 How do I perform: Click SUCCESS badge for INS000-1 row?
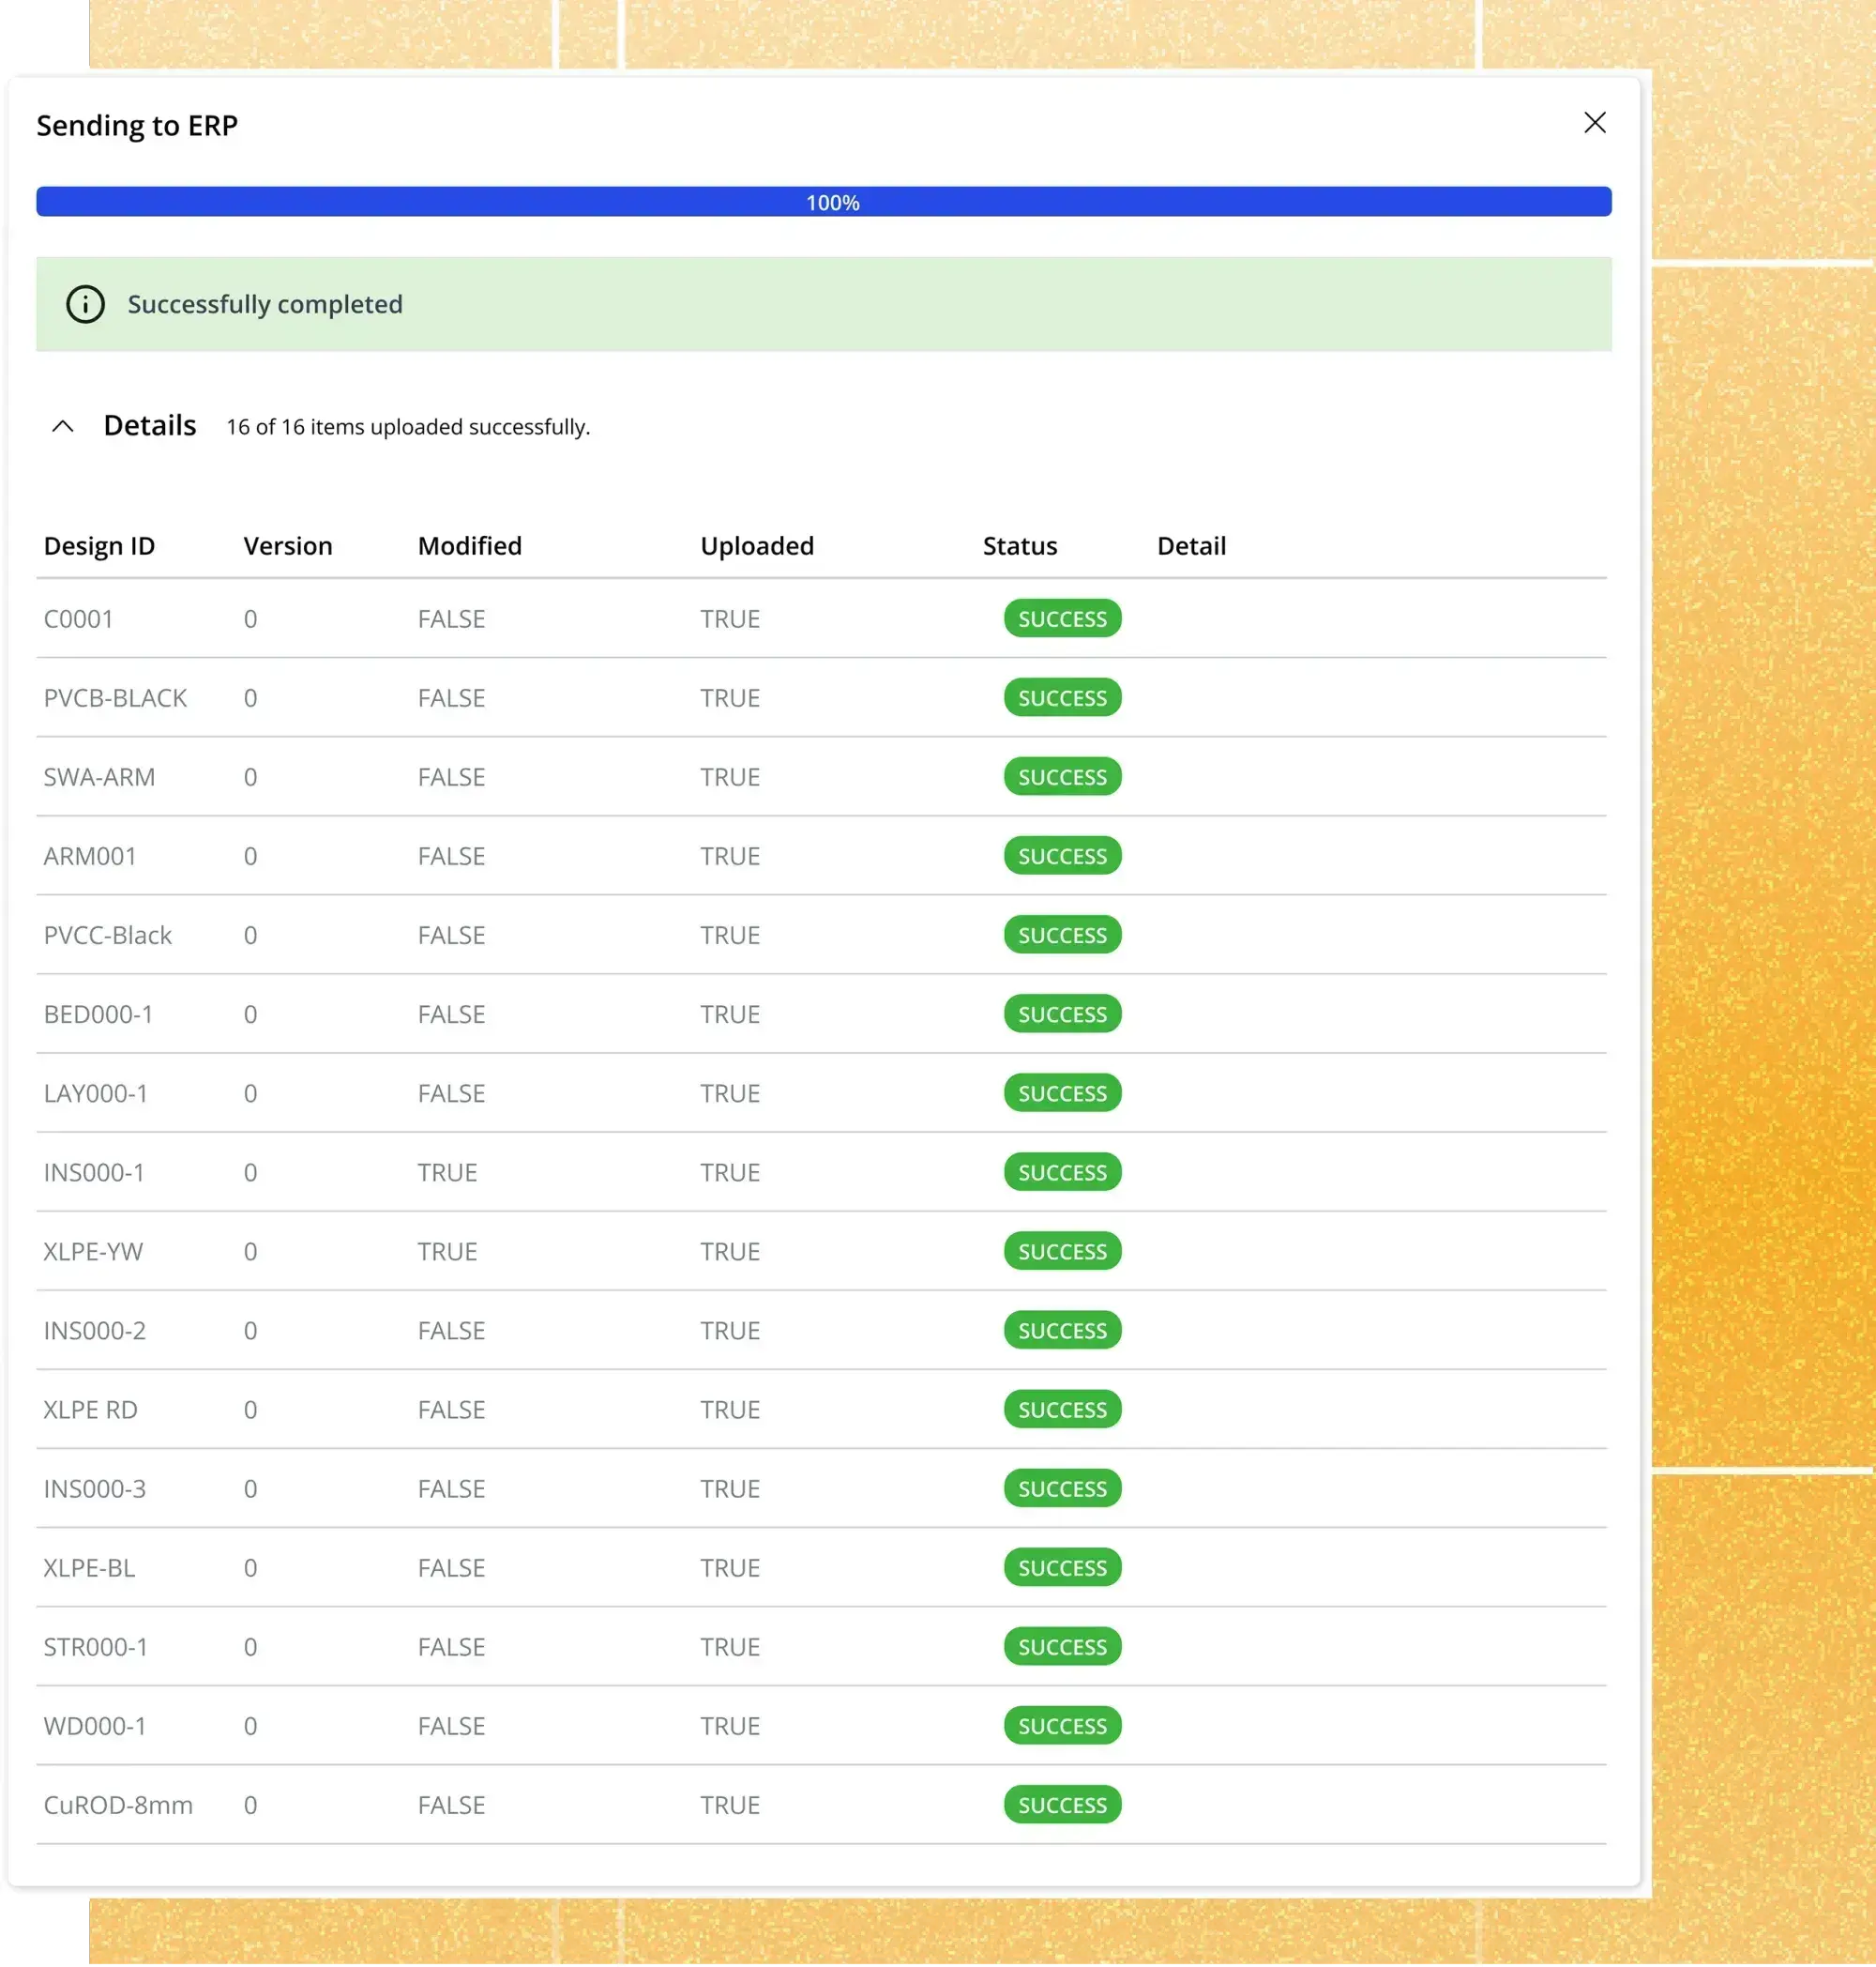point(1062,1172)
